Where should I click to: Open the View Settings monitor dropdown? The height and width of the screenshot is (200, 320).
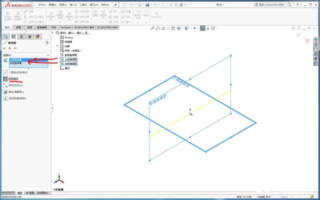[213, 28]
